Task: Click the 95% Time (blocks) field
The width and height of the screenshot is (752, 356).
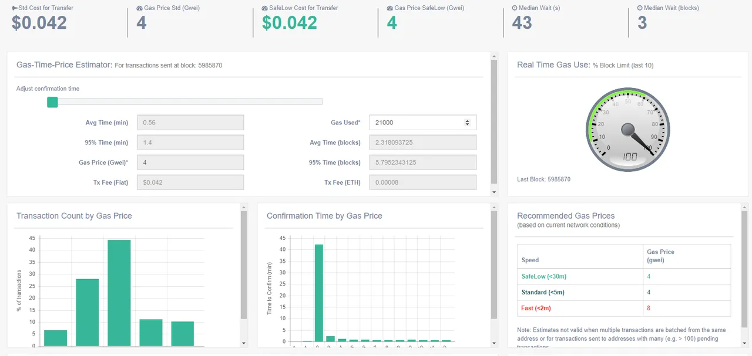Action: (x=422, y=162)
